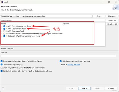This screenshot has height=92, width=119.
Task: Click Next > button
Action: click(84, 88)
